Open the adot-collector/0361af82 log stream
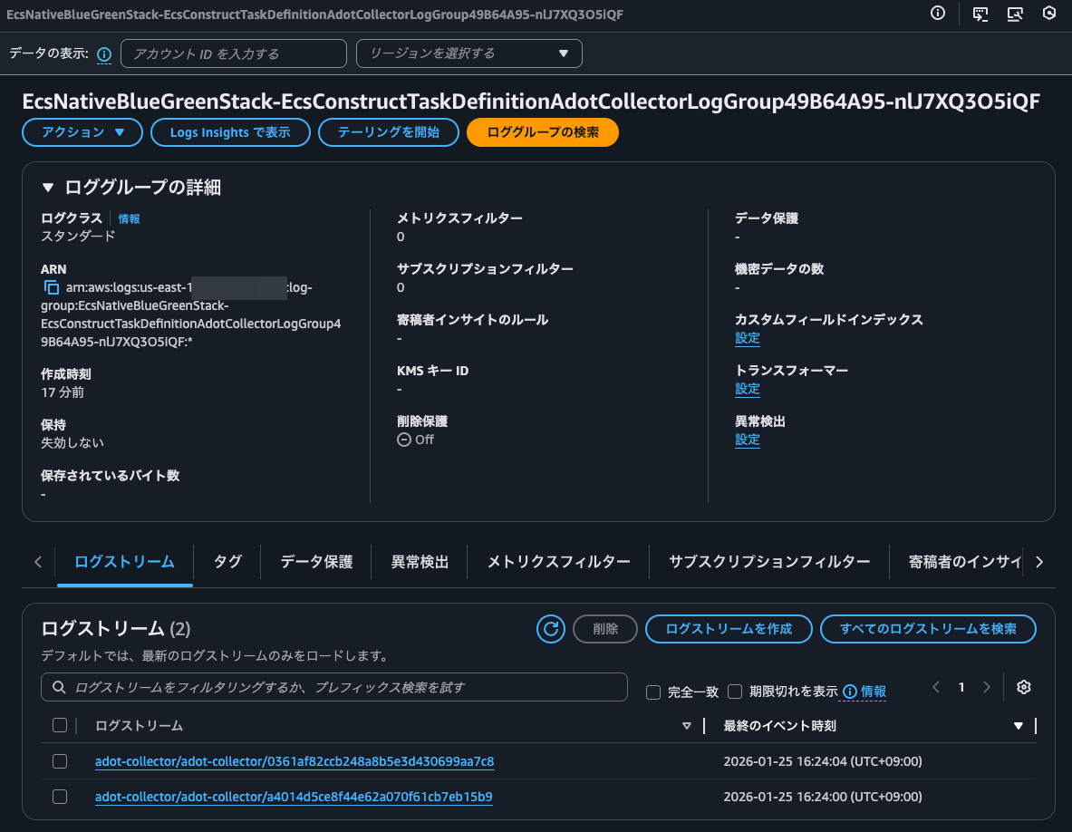This screenshot has width=1072, height=832. [295, 761]
